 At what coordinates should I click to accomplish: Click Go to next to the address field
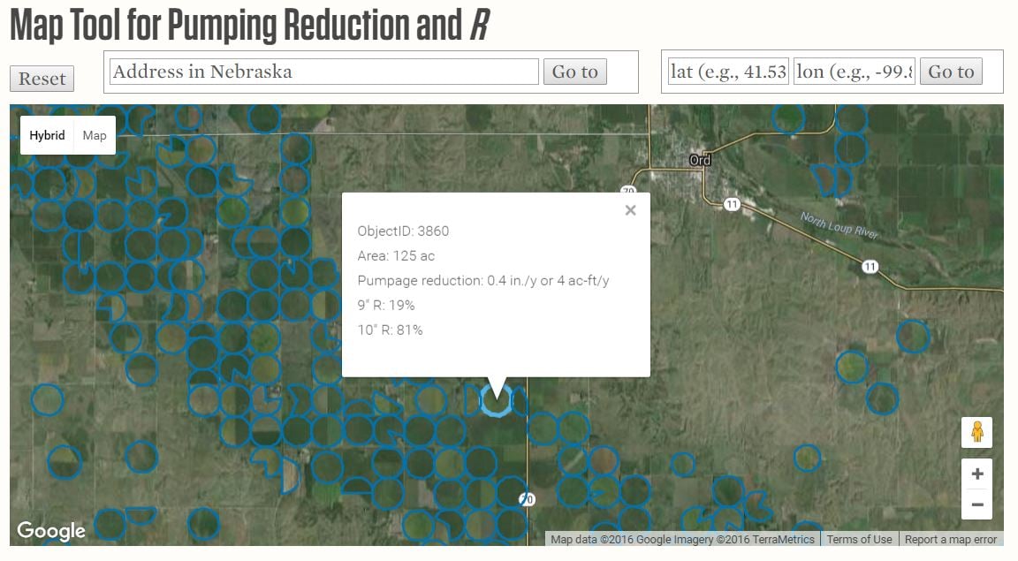(575, 72)
